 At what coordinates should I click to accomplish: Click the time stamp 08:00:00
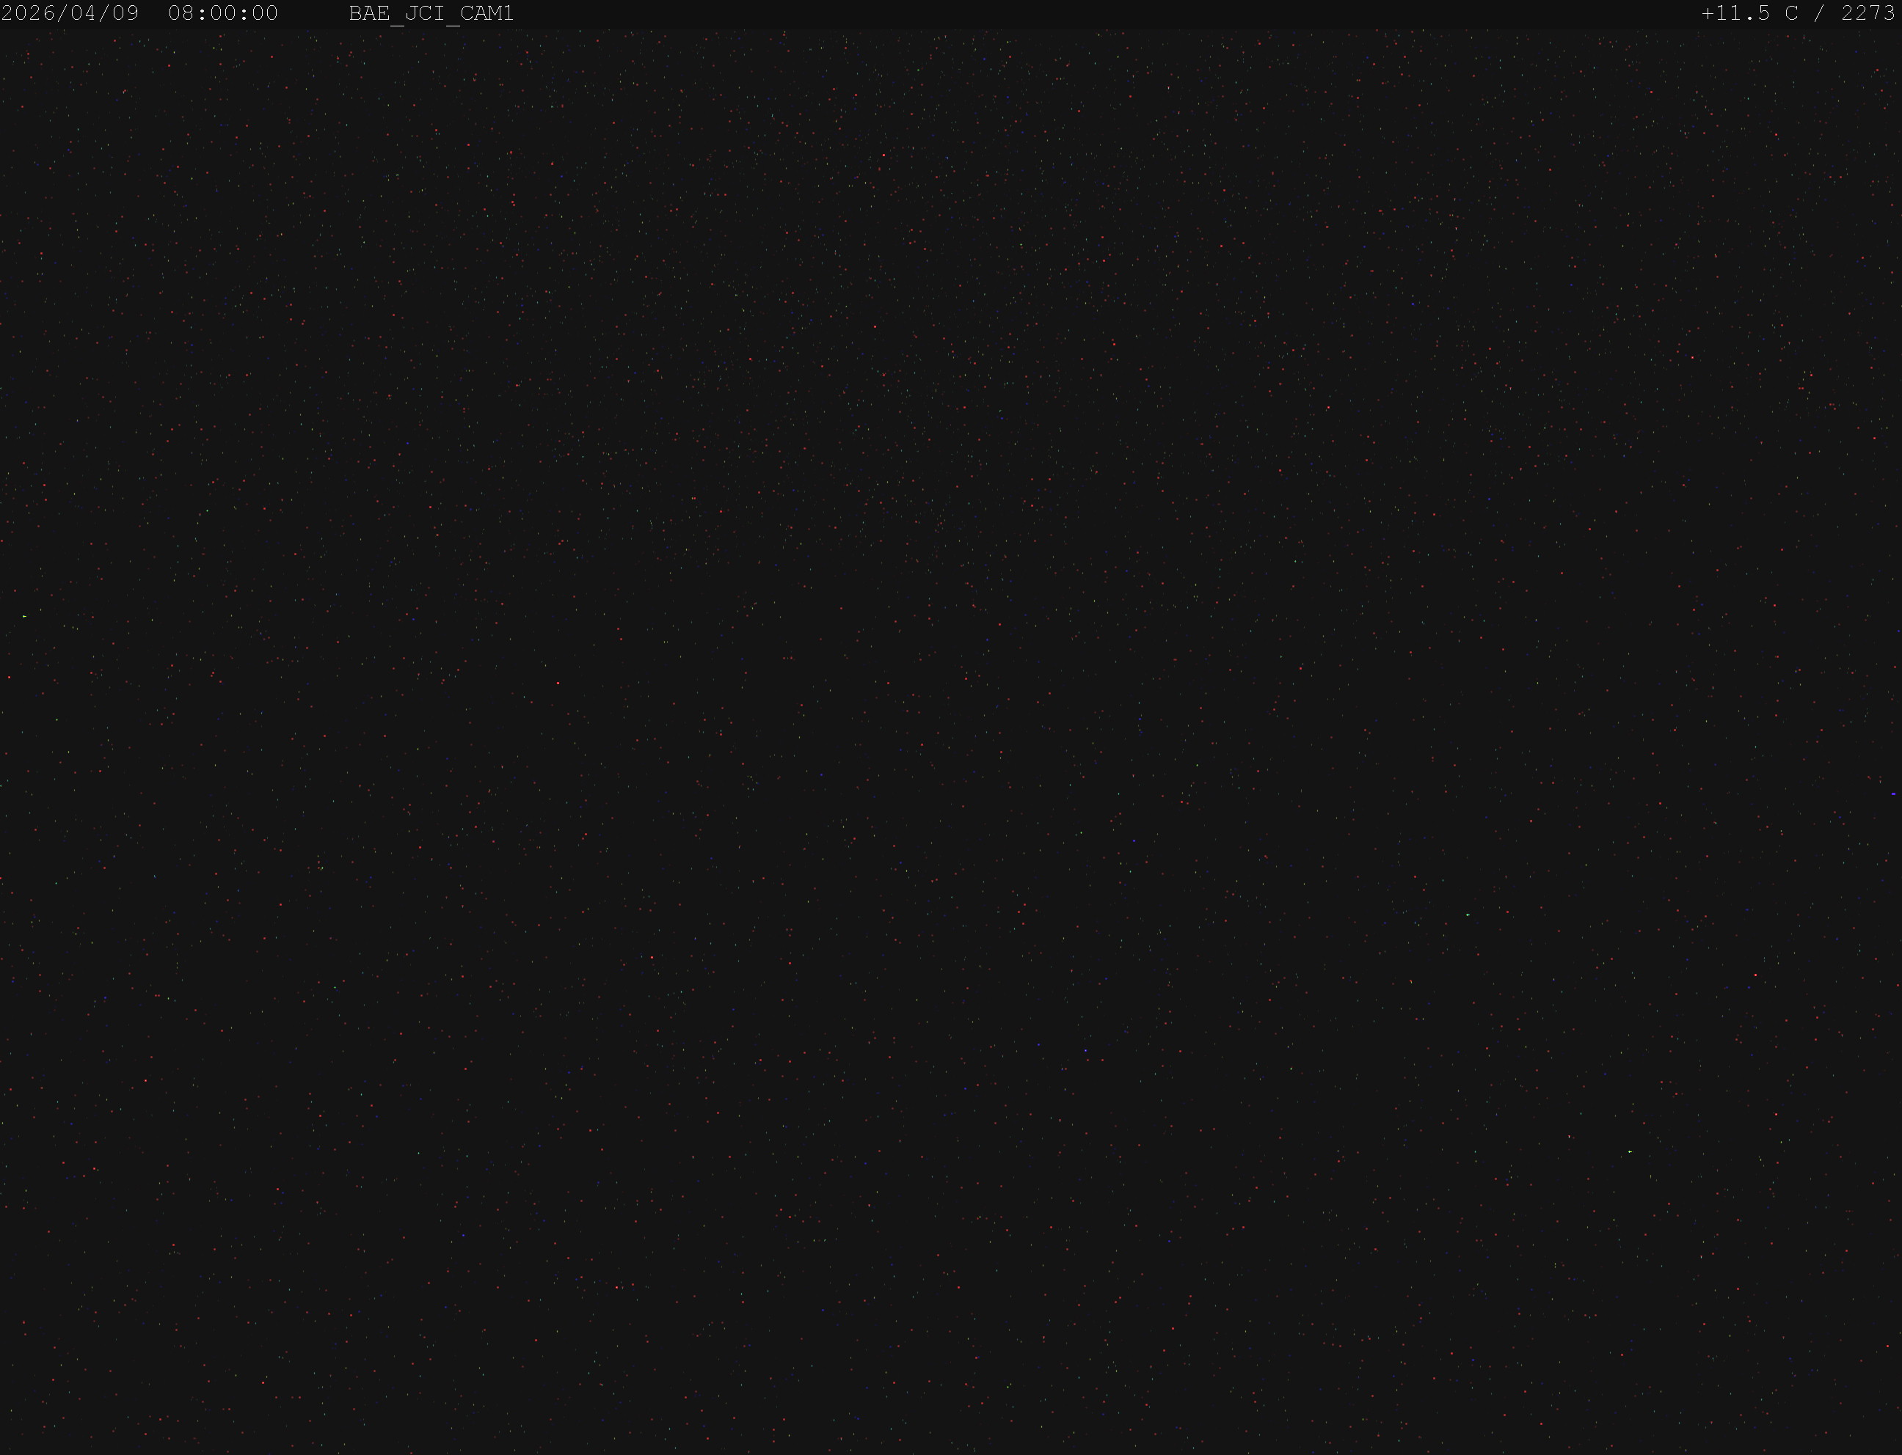coord(224,14)
